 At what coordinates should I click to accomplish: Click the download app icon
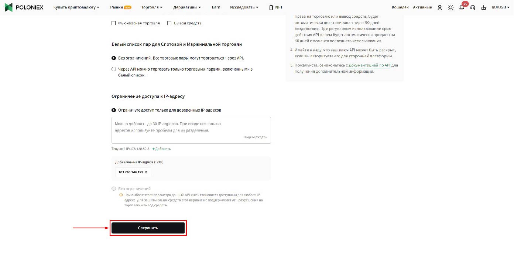(x=484, y=7)
